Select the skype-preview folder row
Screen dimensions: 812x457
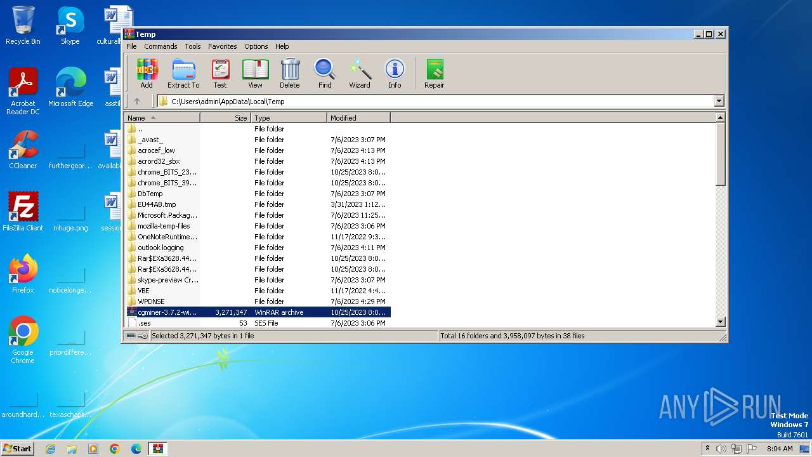[258, 280]
